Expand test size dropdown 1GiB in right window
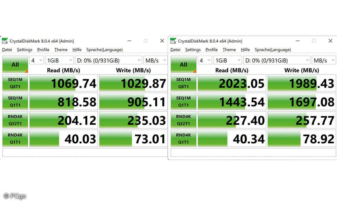Viewport: 337px width, 202px height. point(227,60)
